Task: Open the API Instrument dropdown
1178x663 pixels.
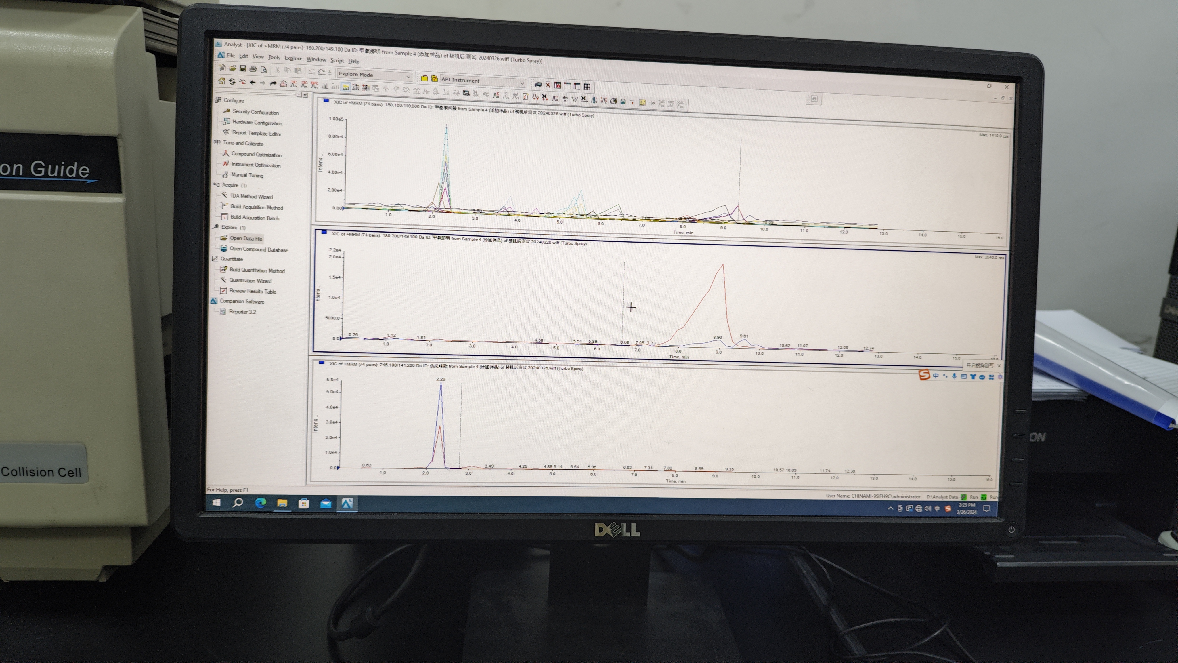Action: click(522, 83)
